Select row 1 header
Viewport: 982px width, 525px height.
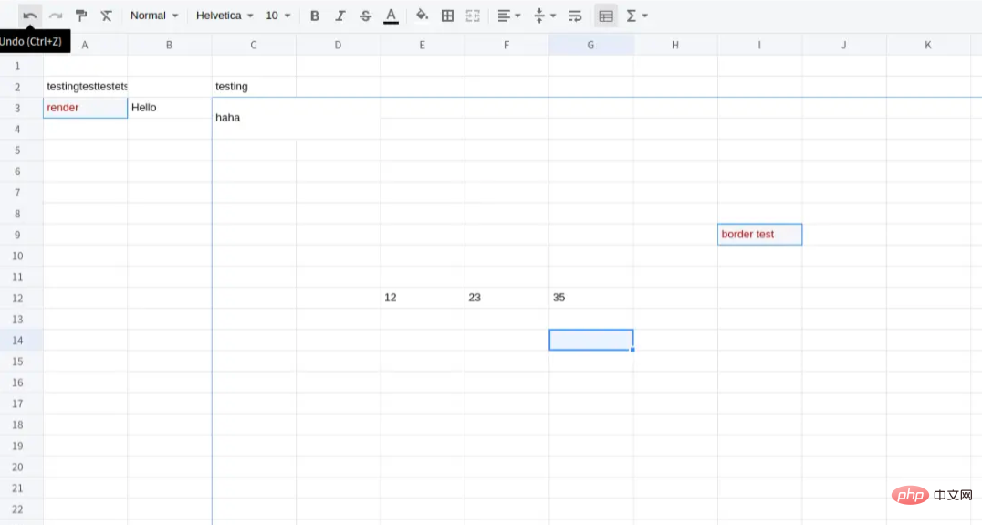point(17,66)
